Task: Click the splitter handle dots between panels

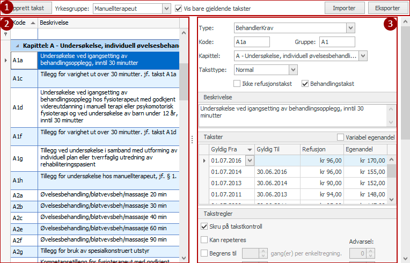Action: click(x=192, y=140)
